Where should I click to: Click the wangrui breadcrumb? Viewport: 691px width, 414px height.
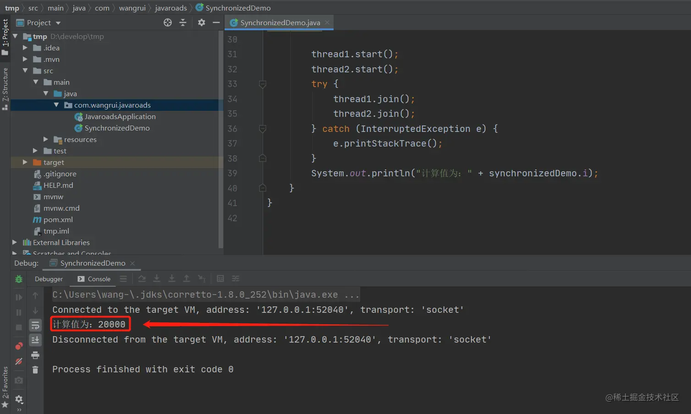point(132,8)
